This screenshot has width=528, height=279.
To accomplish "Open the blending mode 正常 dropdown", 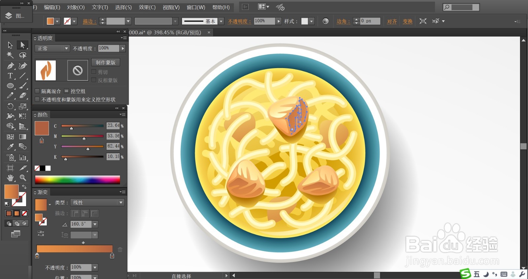I will 52,48.
